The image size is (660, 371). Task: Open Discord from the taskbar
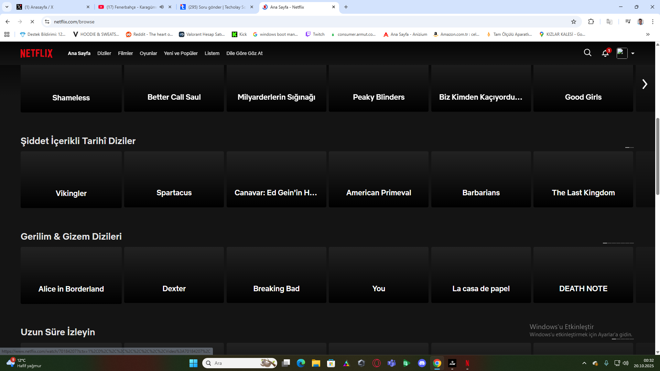pos(422,363)
